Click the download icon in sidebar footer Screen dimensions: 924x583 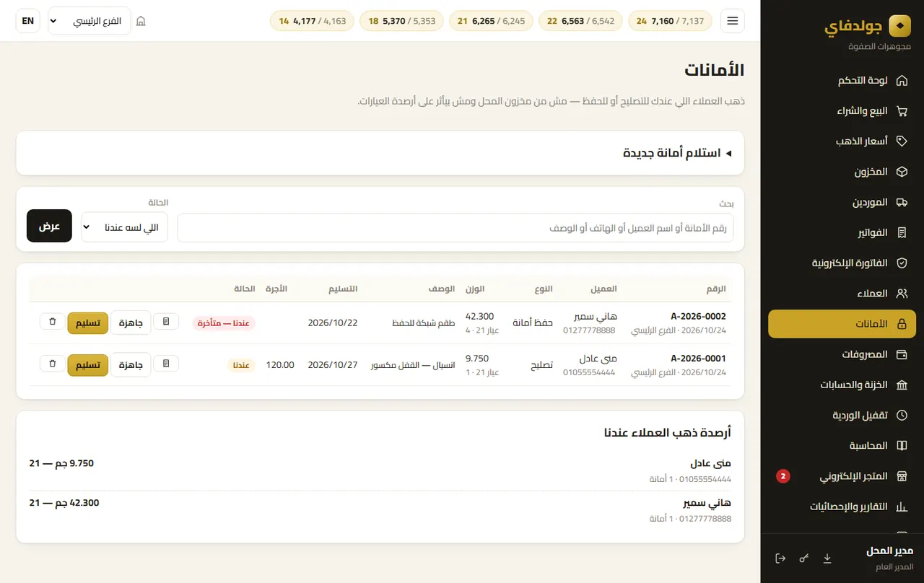click(x=827, y=558)
